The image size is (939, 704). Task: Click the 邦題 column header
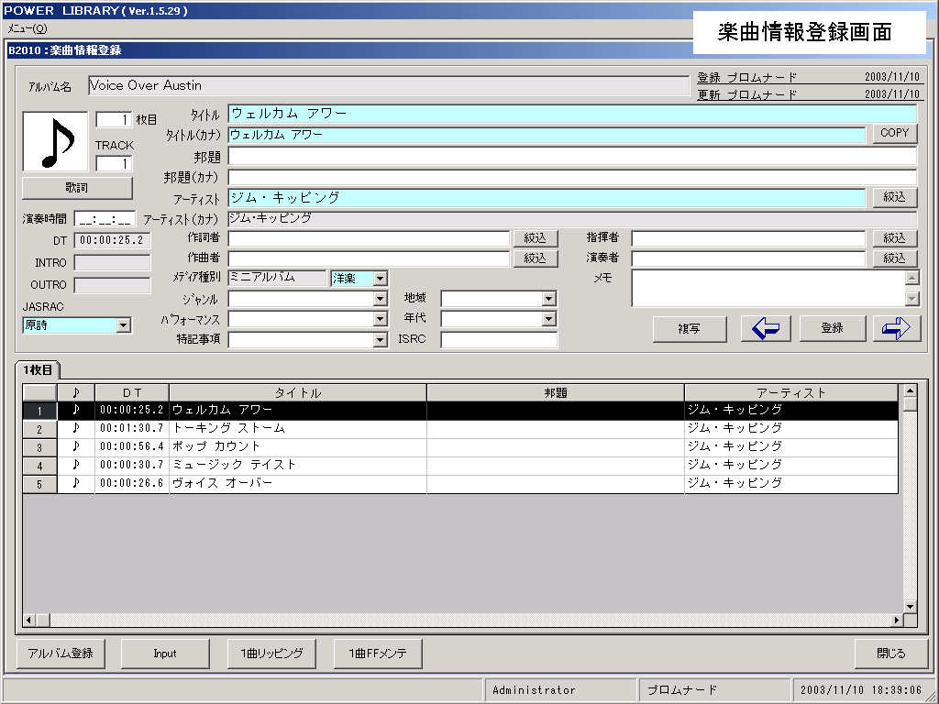coord(555,392)
